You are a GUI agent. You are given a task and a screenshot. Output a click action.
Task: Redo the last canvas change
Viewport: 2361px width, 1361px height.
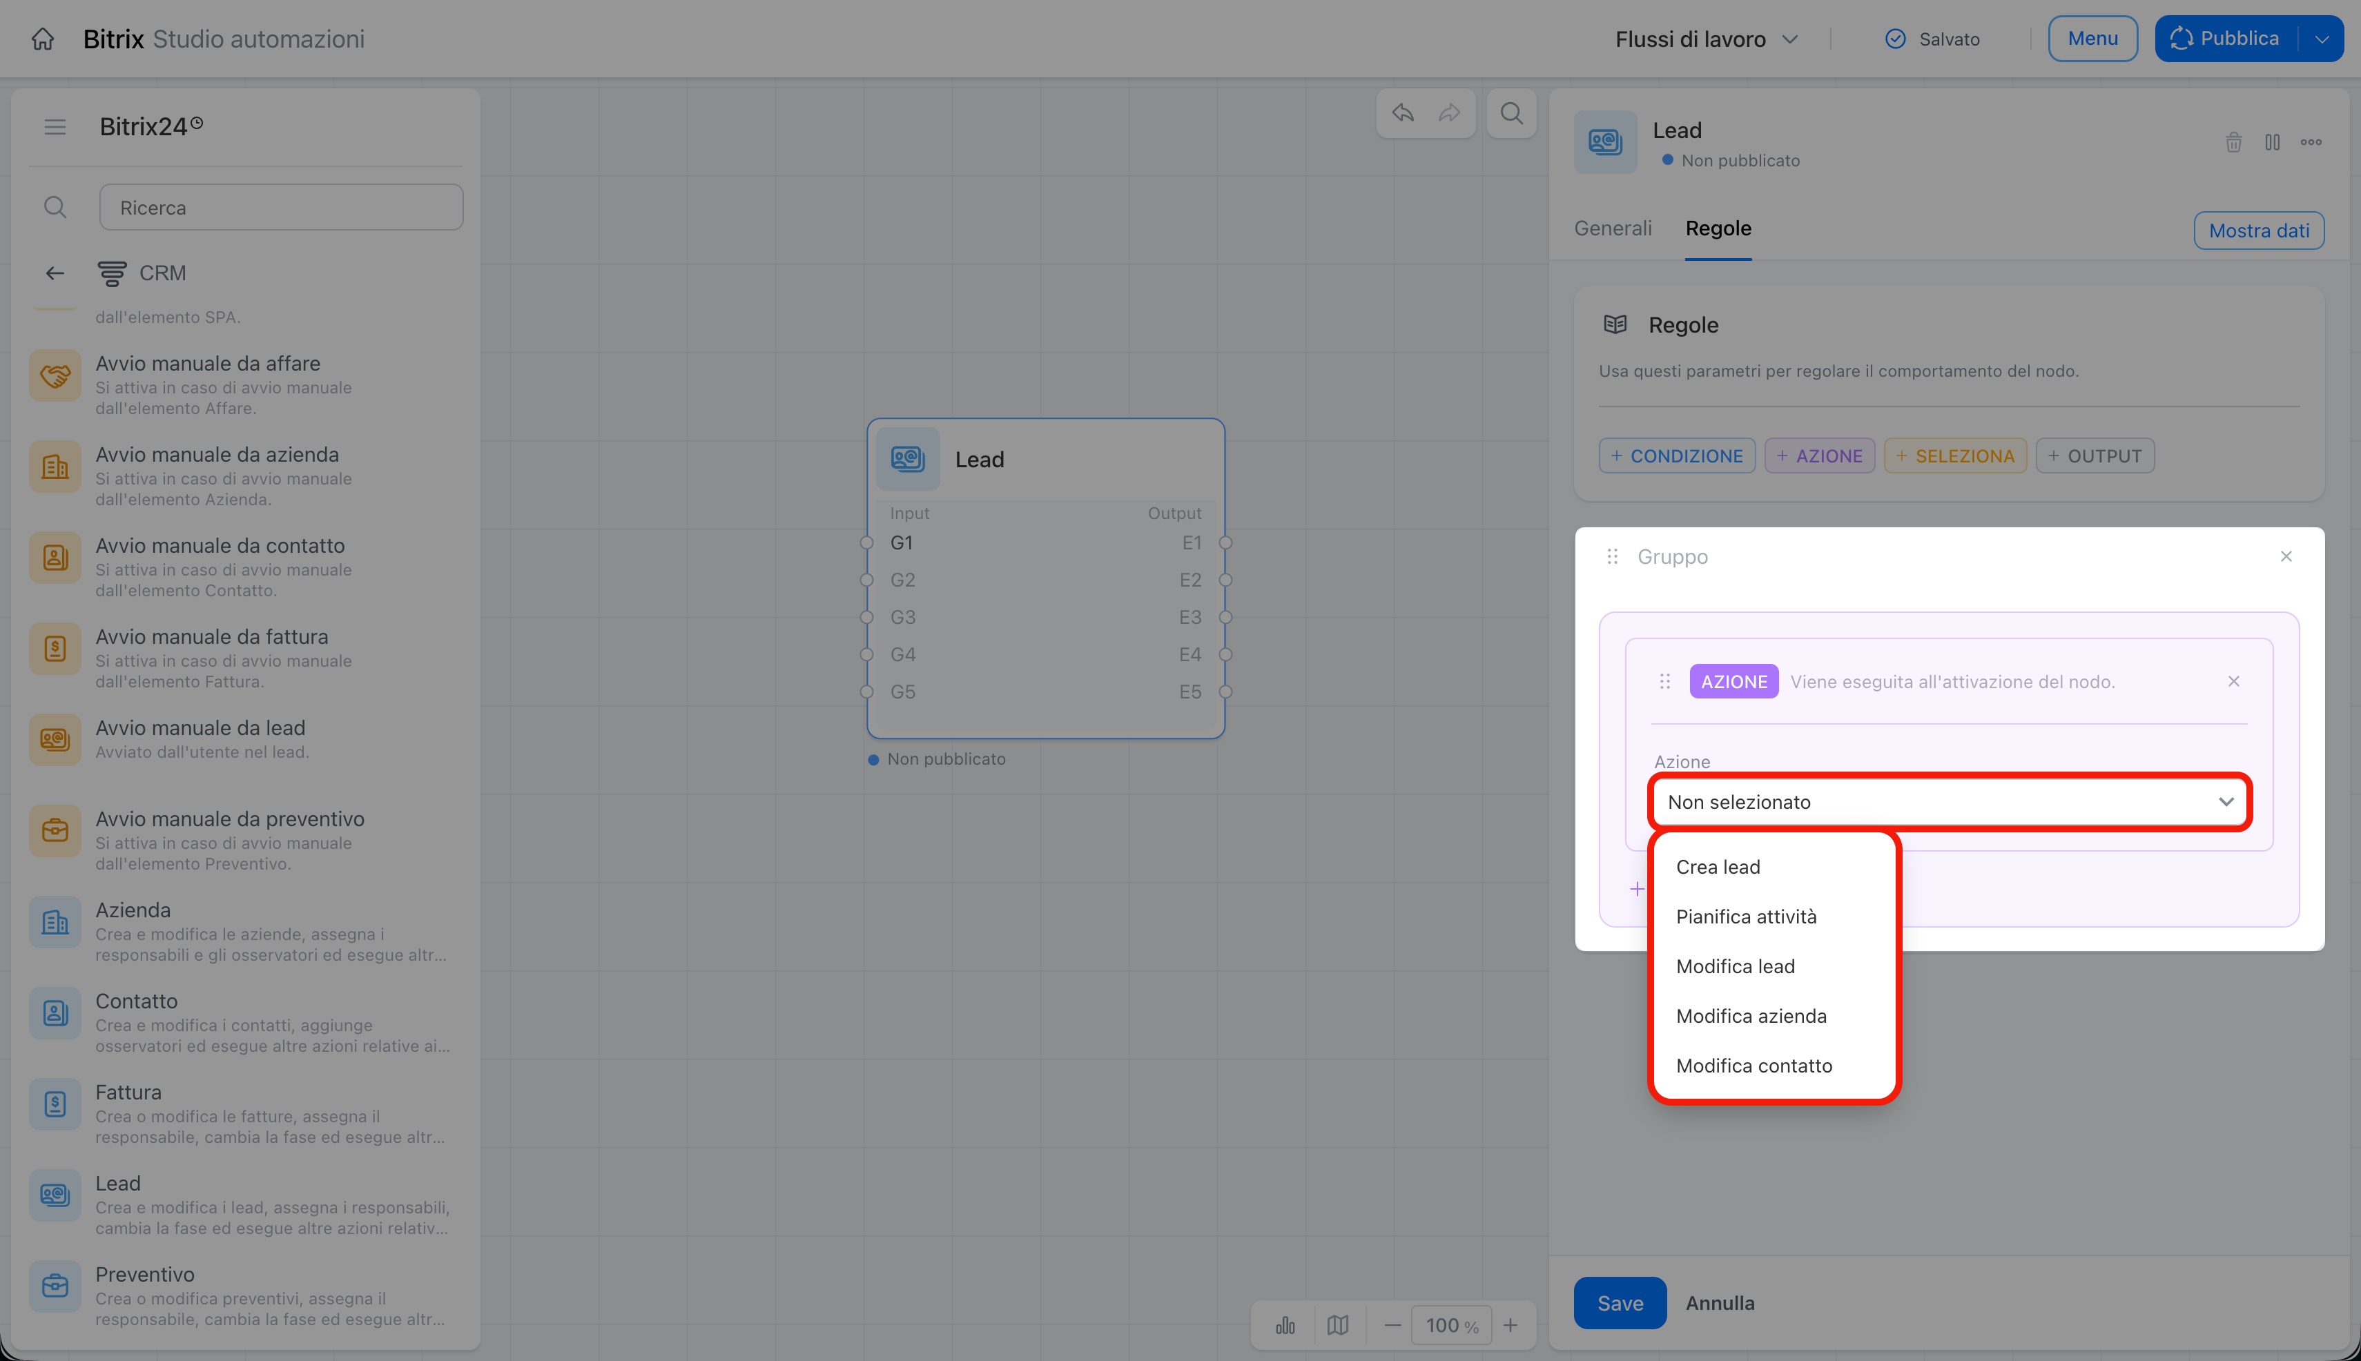click(1449, 113)
